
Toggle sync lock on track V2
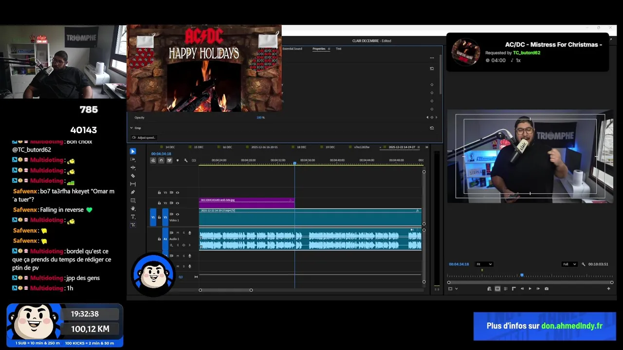click(x=171, y=203)
